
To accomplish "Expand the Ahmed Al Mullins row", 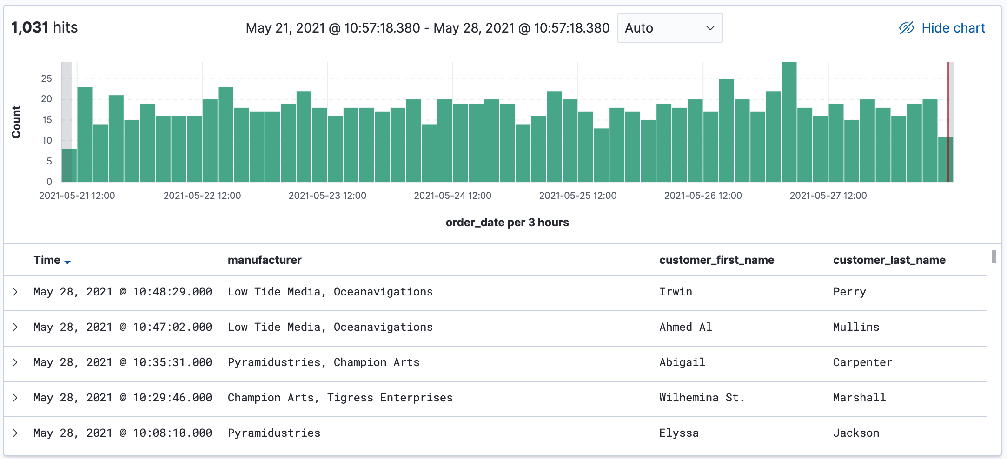I will (15, 327).
